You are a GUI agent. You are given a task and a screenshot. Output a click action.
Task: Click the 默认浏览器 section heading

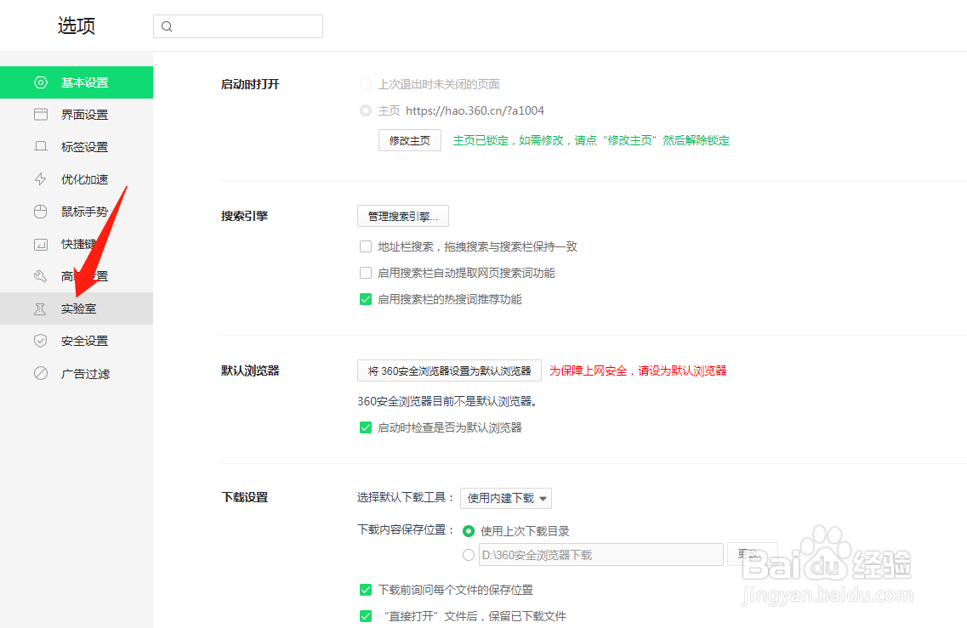250,371
